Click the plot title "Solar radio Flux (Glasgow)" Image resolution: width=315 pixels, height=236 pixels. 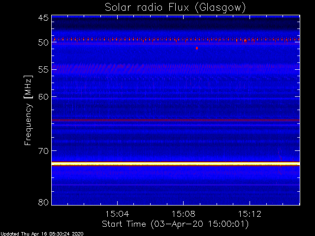click(x=175, y=8)
